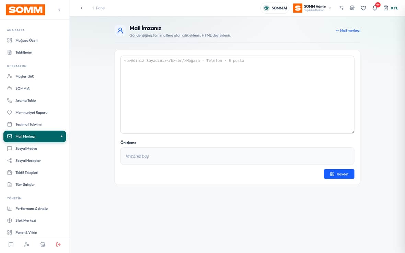Click the SOMM AI pill button in header
405x253 pixels.
click(x=275, y=8)
